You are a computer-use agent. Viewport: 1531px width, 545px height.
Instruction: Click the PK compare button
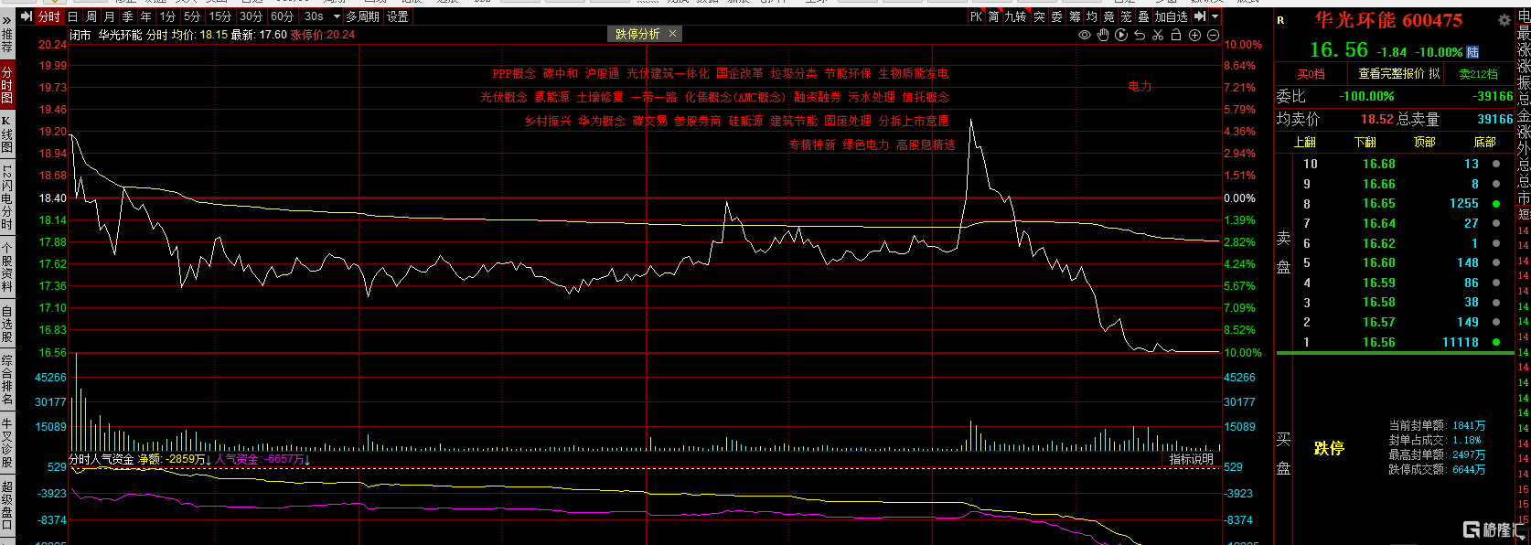click(x=976, y=16)
